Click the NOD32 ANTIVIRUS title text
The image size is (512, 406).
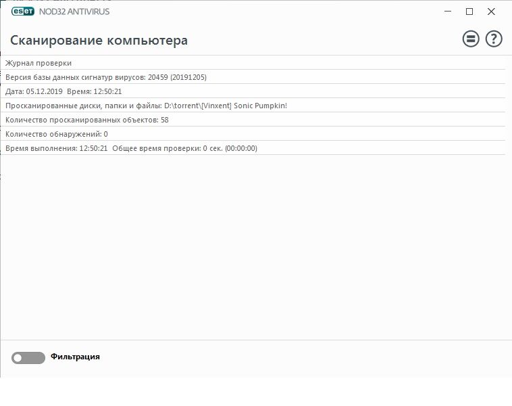[x=74, y=12]
